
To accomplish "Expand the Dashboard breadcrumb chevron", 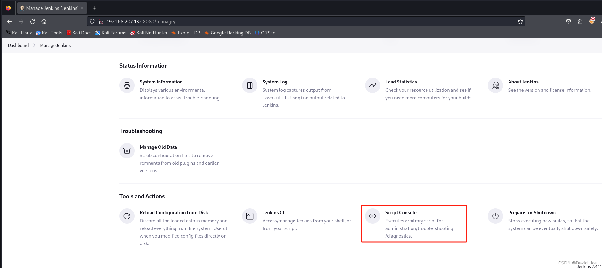I will click(34, 45).
